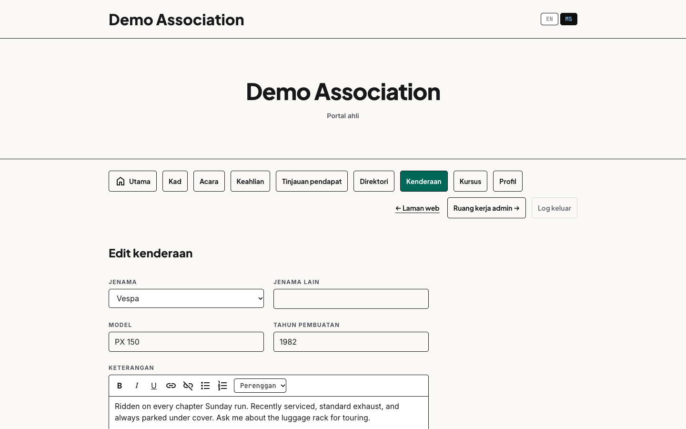Click the 'Portal ahli' subtitle
Viewport: 686px width, 429px height.
pyautogui.click(x=343, y=116)
